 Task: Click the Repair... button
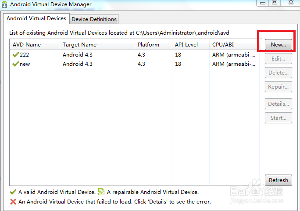[x=279, y=87]
